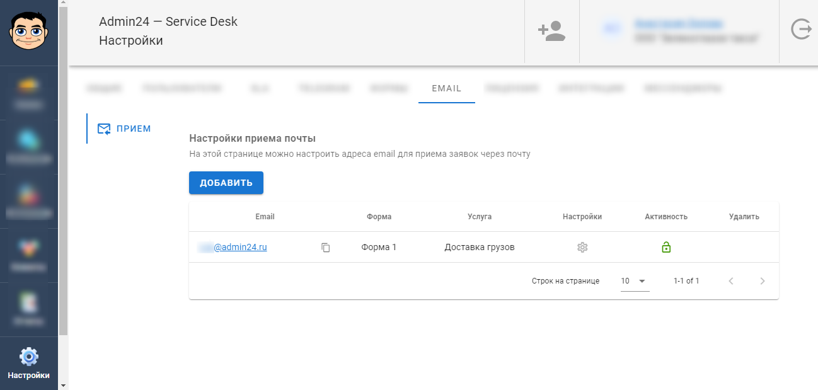Open the @admin24.ru email link
This screenshot has height=390, width=818.
[x=233, y=247]
